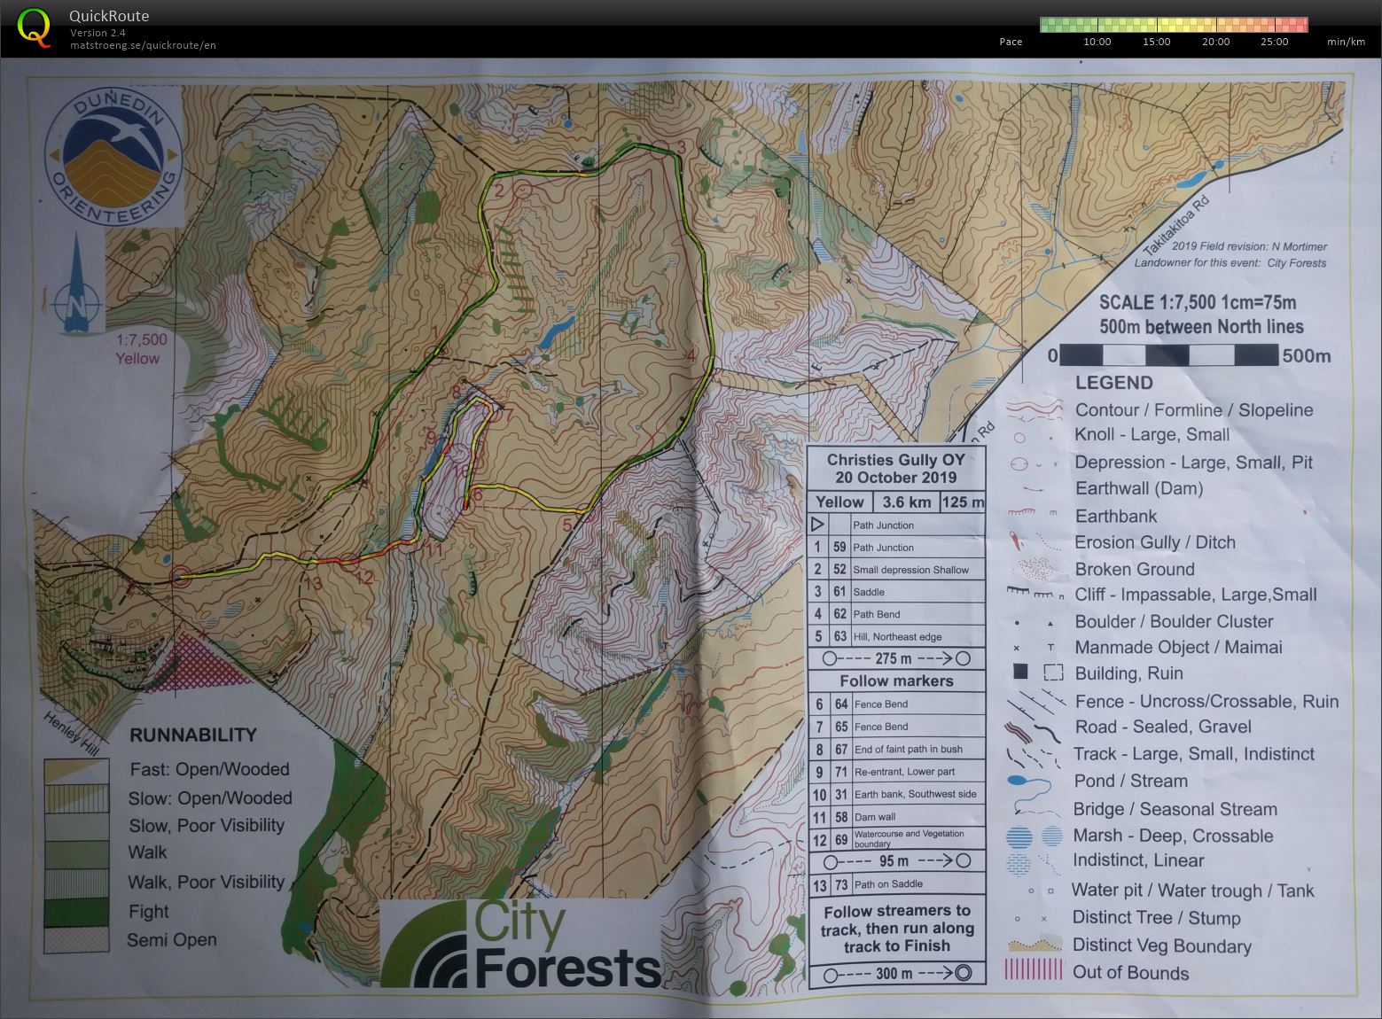Click "2019 Field revision: N Mortimer" text
Screen dimensions: 1382x1019
click(1249, 246)
